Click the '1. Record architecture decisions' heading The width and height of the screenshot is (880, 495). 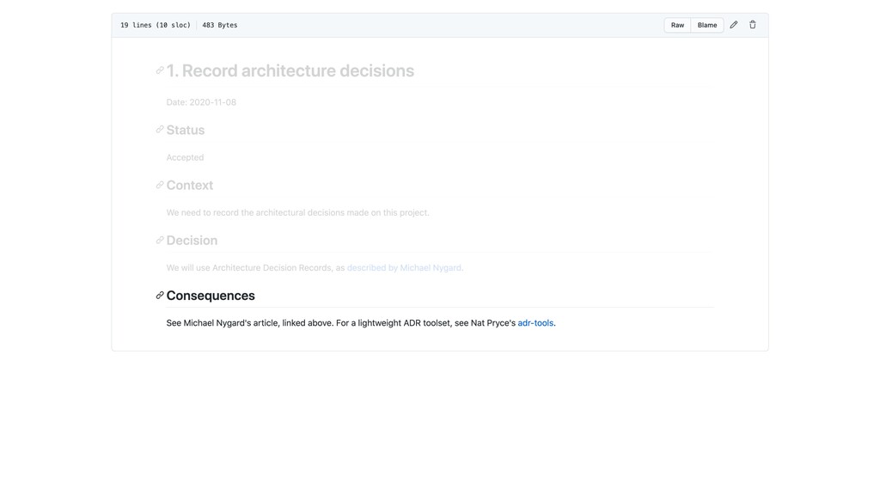[290, 70]
